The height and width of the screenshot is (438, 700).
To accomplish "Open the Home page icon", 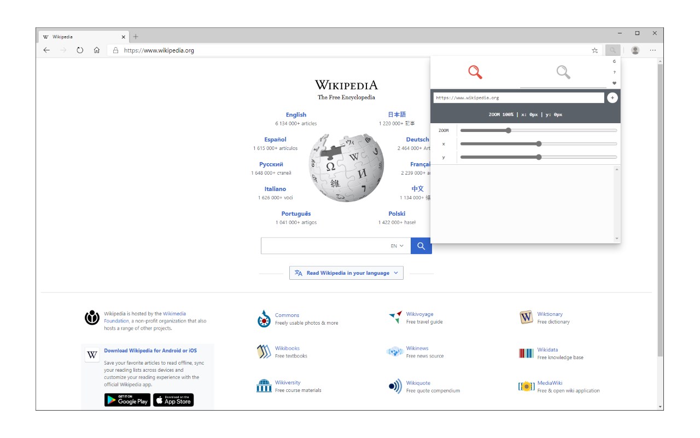I will point(97,50).
